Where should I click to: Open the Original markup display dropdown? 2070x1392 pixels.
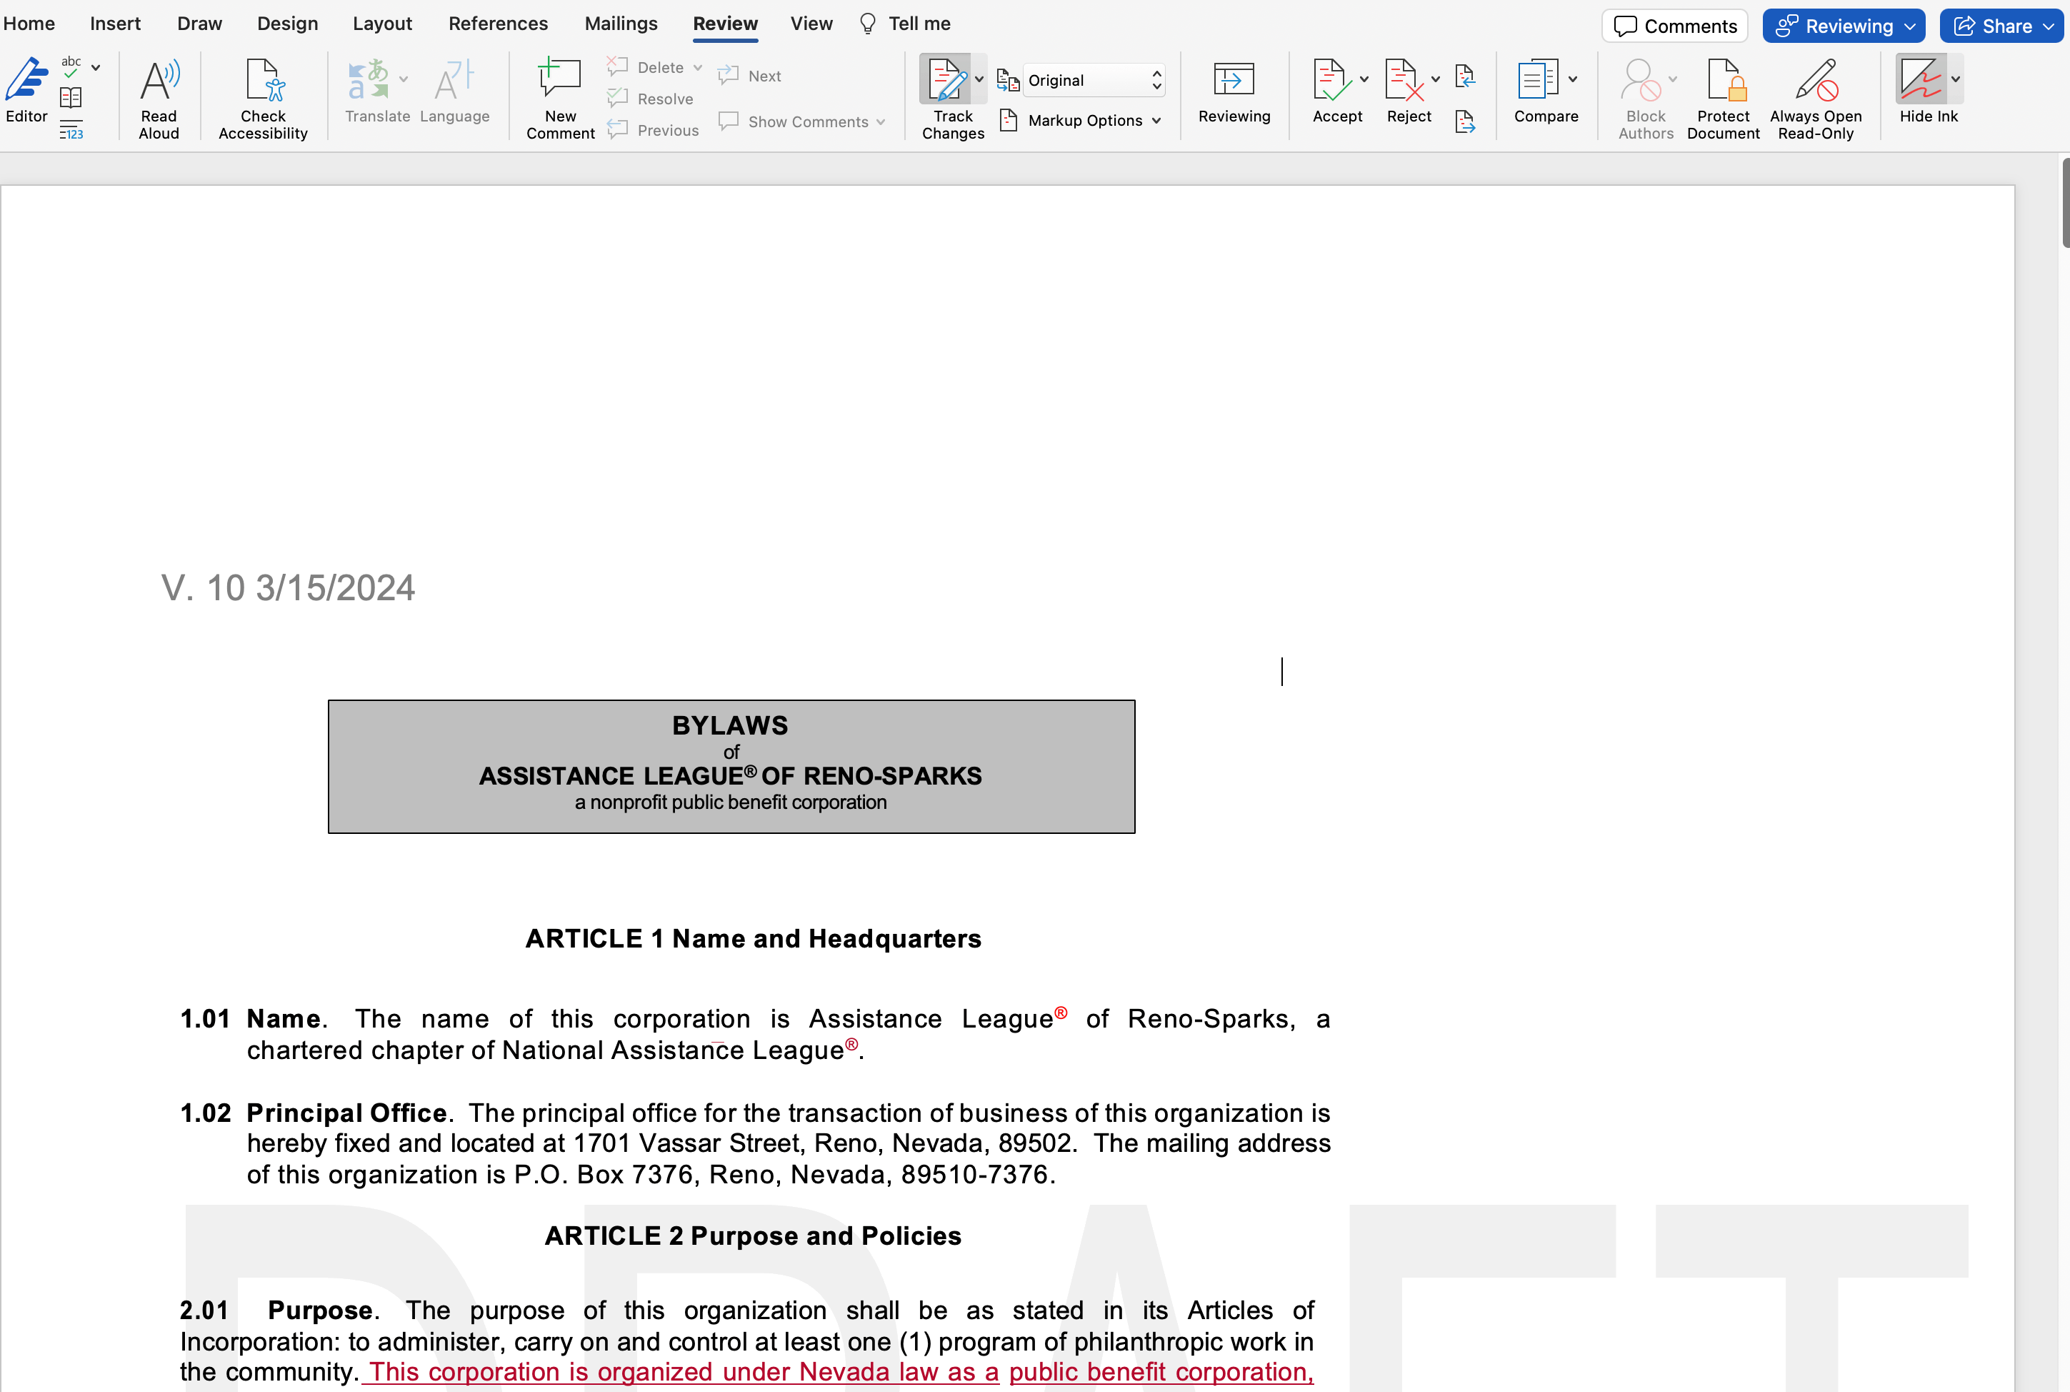click(x=1093, y=81)
